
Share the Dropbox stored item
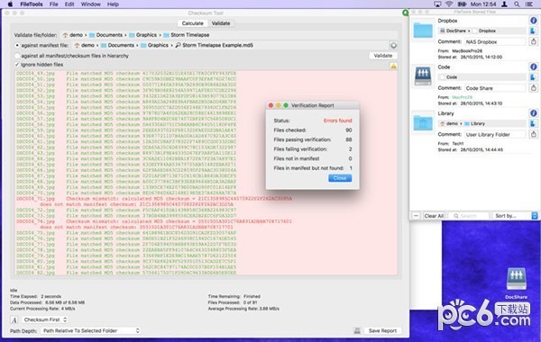click(x=534, y=41)
